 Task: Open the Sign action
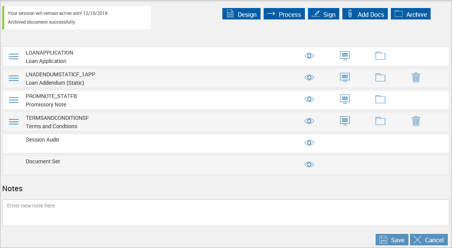coord(324,14)
